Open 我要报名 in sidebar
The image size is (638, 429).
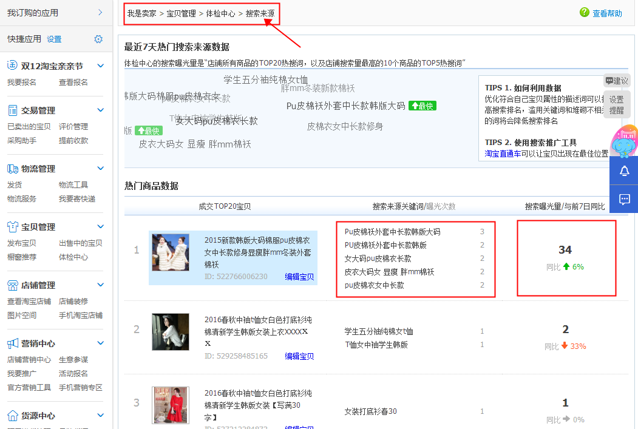[22, 82]
